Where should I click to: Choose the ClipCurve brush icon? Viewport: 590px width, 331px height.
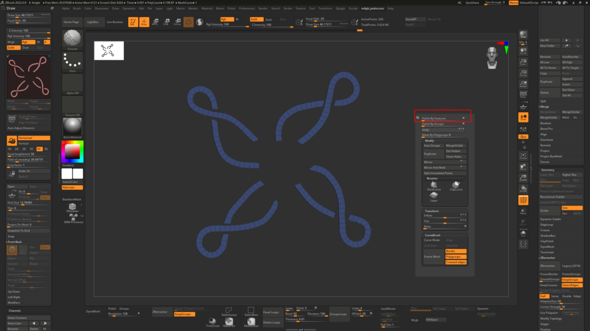tap(455, 184)
